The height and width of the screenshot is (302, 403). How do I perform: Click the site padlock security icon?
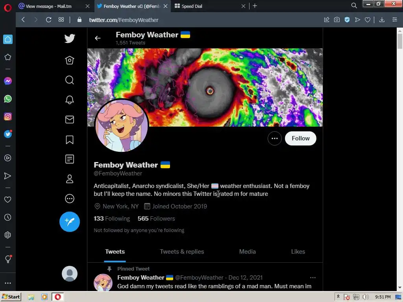(79, 20)
